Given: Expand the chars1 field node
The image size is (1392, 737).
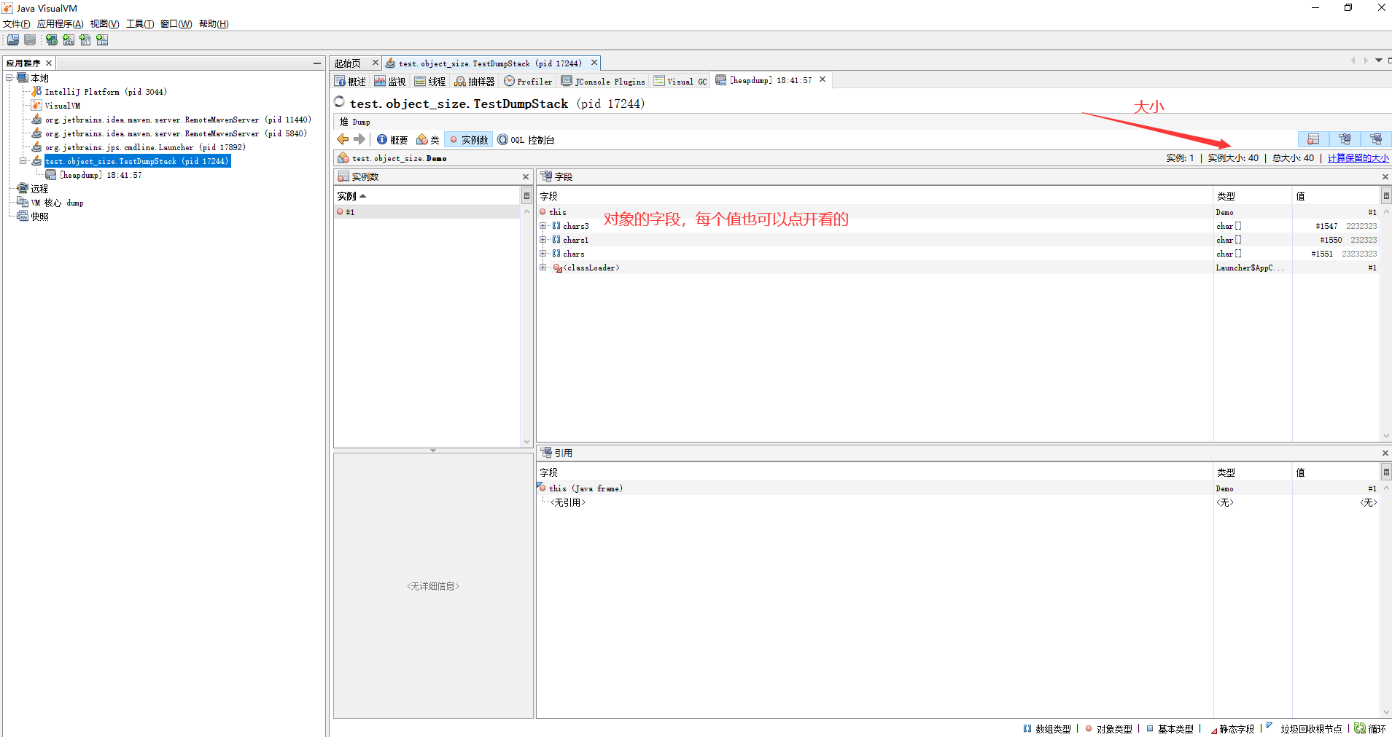Looking at the screenshot, I should coord(543,240).
